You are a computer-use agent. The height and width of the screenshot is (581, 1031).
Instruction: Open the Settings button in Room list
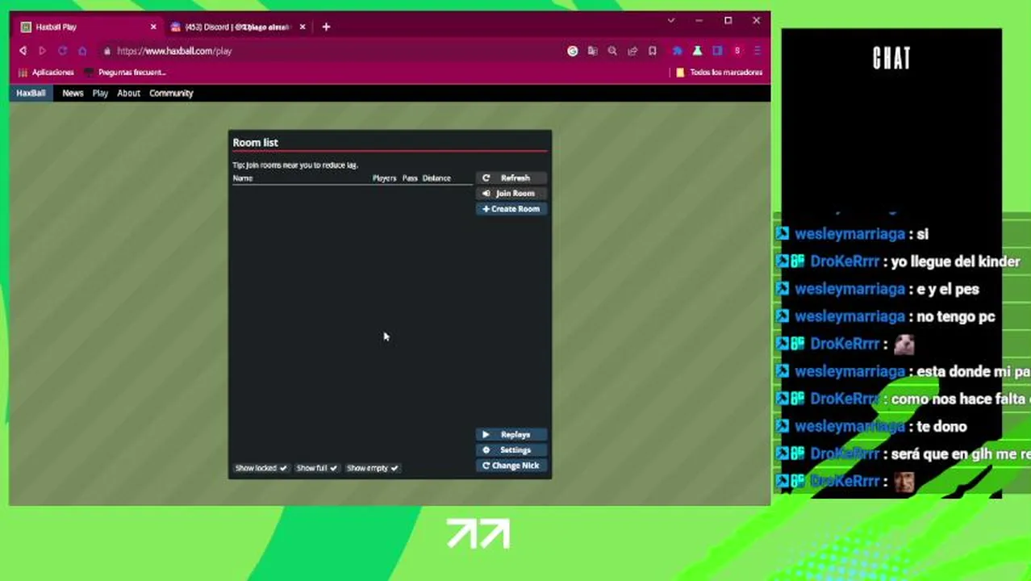[511, 449]
